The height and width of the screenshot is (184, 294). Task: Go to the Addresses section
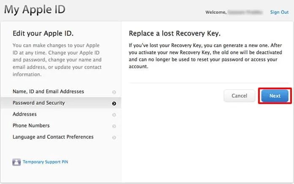tap(24, 114)
